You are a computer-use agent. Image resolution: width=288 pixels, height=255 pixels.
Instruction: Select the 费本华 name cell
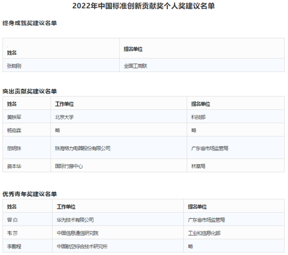tap(14, 166)
